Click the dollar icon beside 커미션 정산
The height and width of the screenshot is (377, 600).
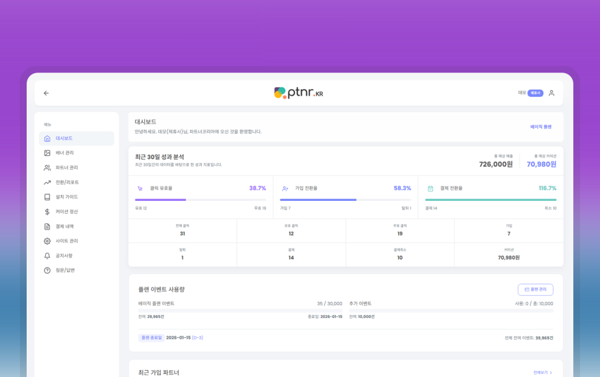(x=47, y=211)
